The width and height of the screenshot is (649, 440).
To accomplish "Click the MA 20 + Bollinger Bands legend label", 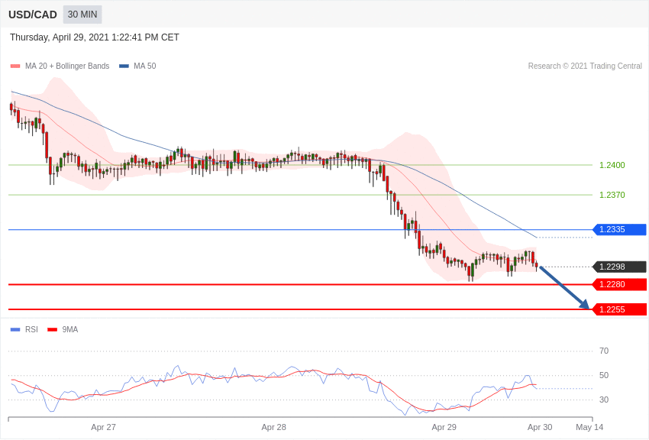I will coord(67,66).
